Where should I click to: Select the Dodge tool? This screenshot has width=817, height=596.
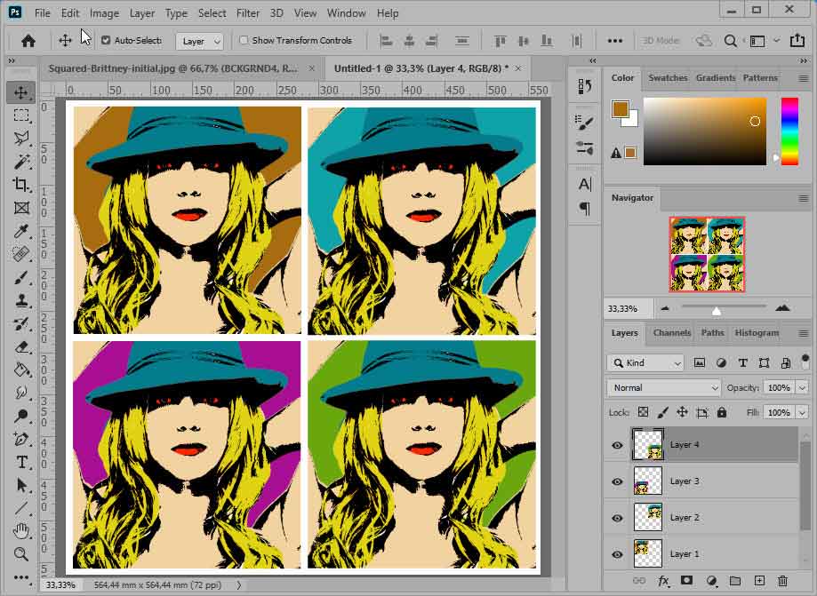point(20,416)
